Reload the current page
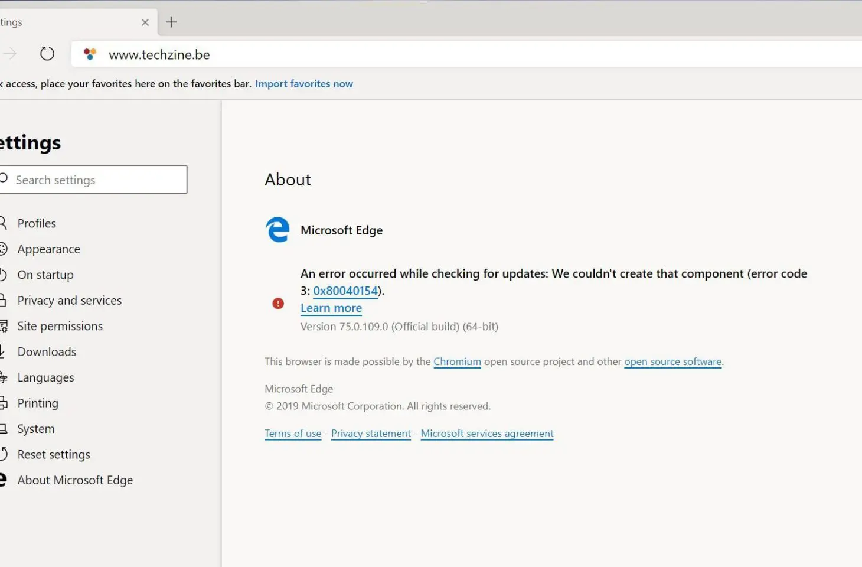The image size is (862, 567). [47, 53]
